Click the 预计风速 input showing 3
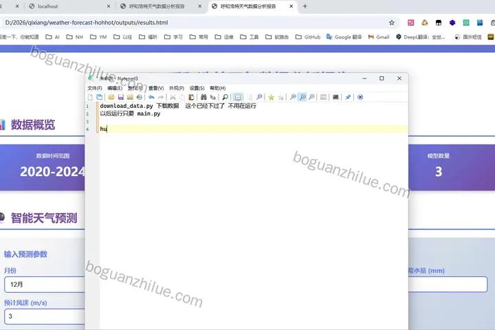The image size is (495, 330). click(45, 316)
